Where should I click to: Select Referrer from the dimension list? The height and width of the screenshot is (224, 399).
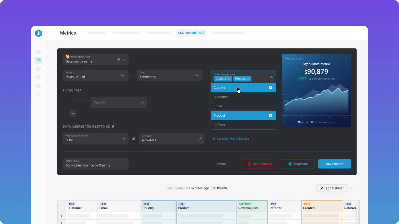click(220, 125)
